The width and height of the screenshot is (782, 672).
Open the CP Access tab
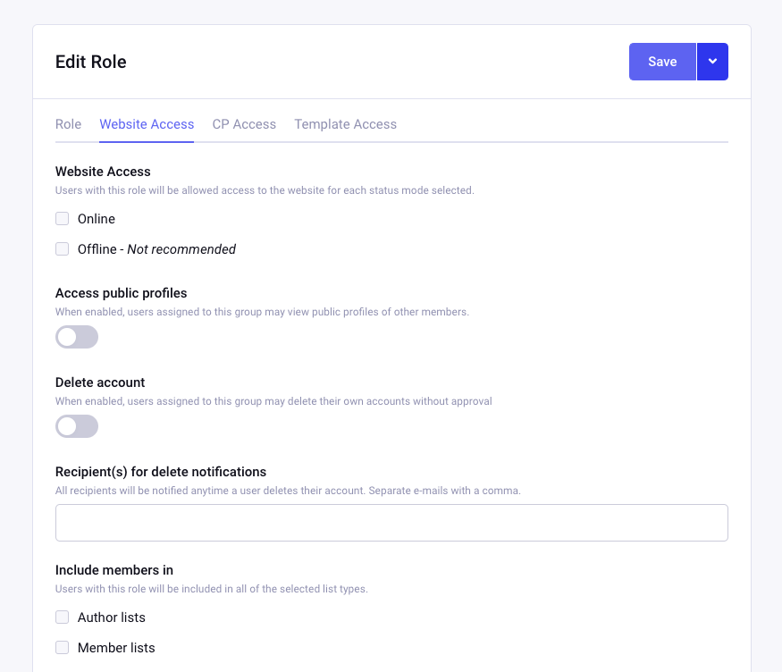(x=244, y=124)
